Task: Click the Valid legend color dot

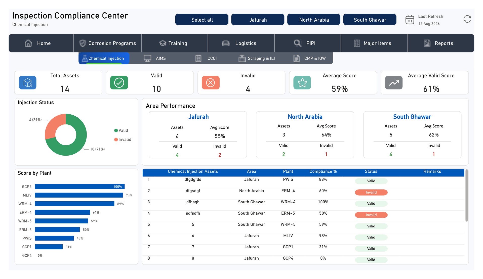Action: pos(116,130)
